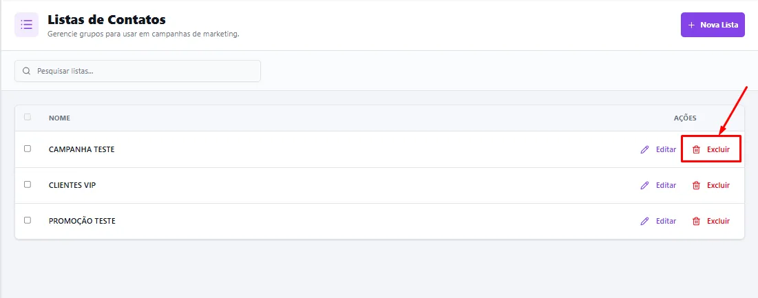Click Excluir text for PROMOÇÃO TESTE

point(718,221)
